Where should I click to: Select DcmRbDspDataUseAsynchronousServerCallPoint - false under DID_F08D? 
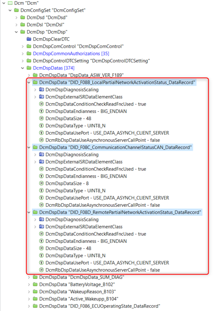click(x=103, y=270)
